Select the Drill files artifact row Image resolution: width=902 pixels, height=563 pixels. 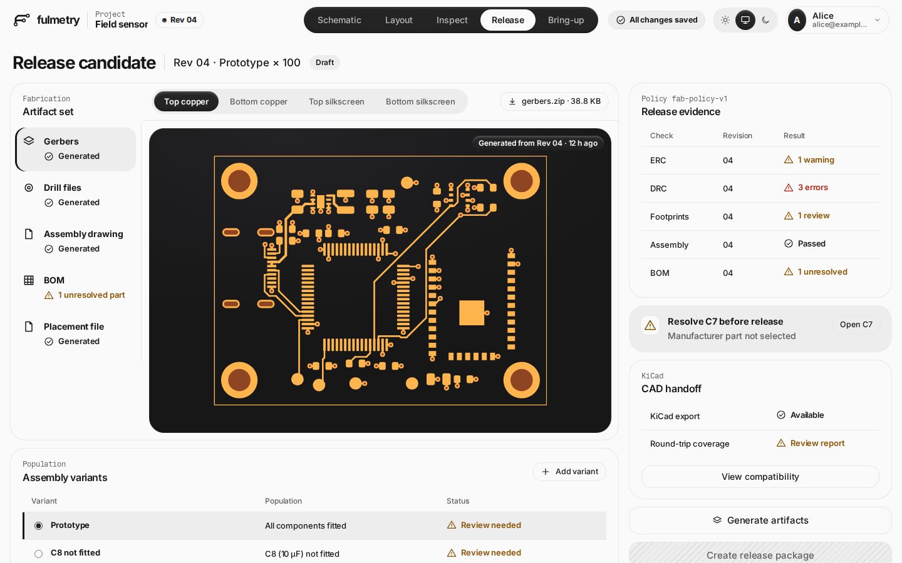(x=76, y=195)
